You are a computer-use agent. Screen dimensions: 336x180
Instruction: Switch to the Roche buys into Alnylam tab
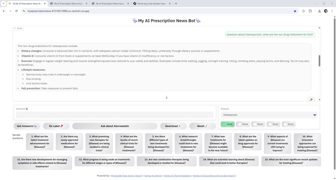152,3
